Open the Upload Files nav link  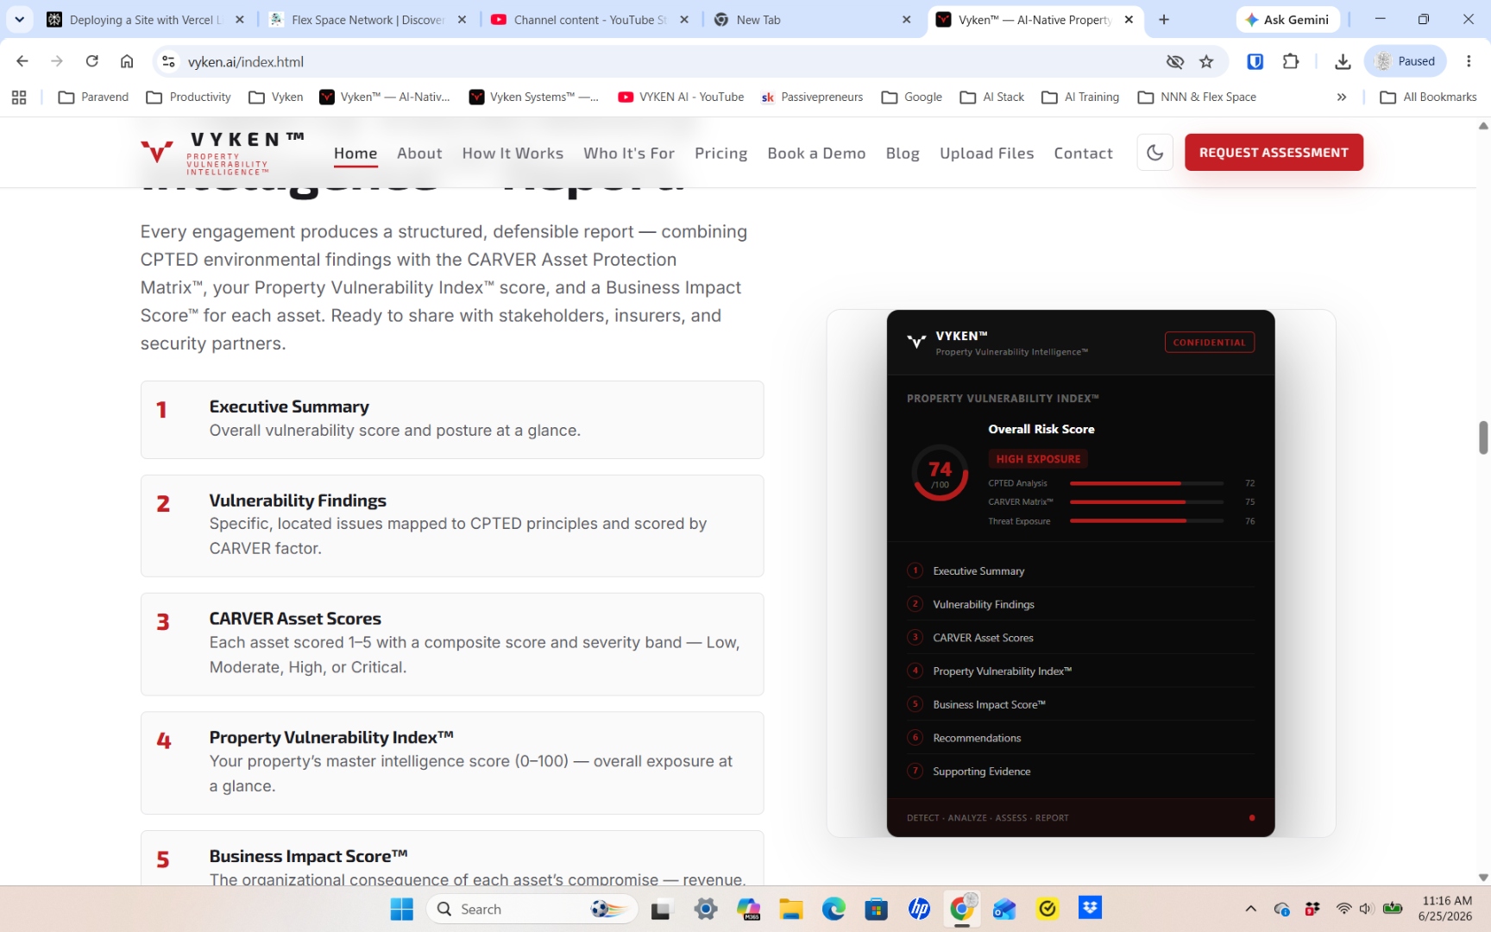click(986, 153)
